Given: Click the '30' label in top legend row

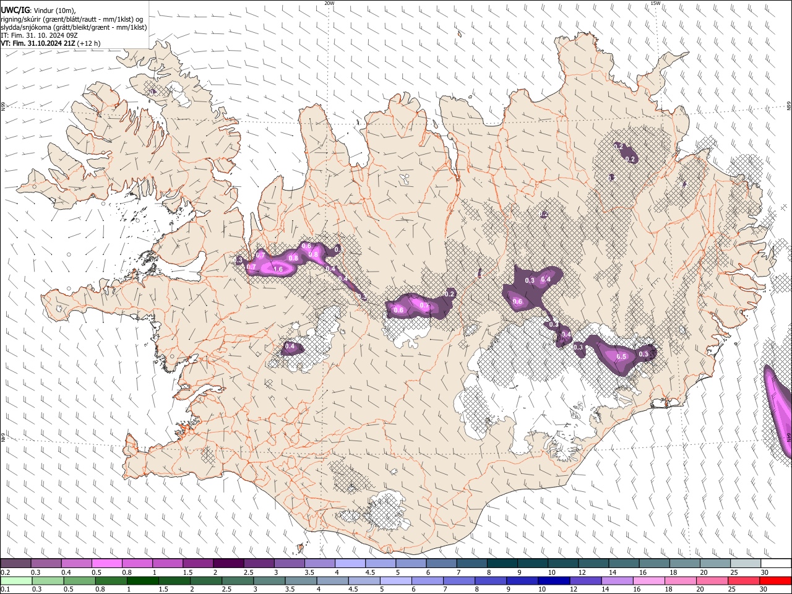Looking at the screenshot, I should (x=764, y=572).
